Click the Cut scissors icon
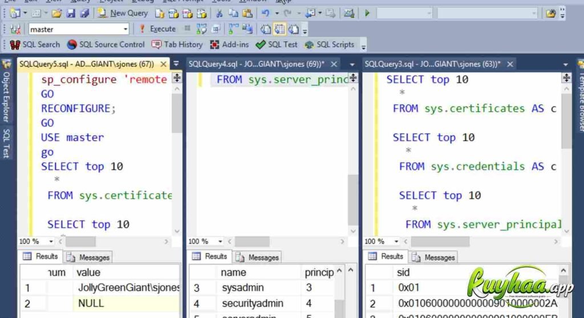 tap(220, 14)
